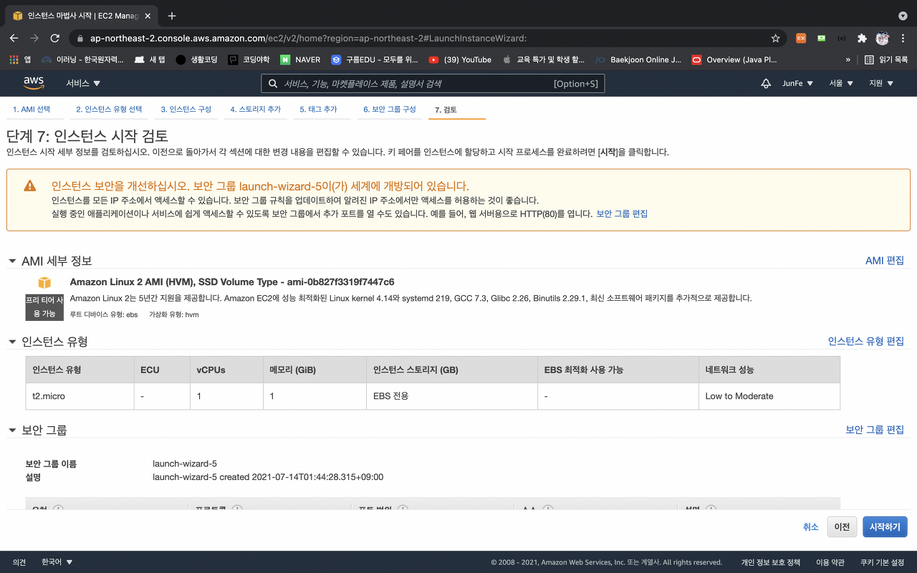The width and height of the screenshot is (917, 573).
Task: Focus the AWS services search field
Action: coord(433,84)
